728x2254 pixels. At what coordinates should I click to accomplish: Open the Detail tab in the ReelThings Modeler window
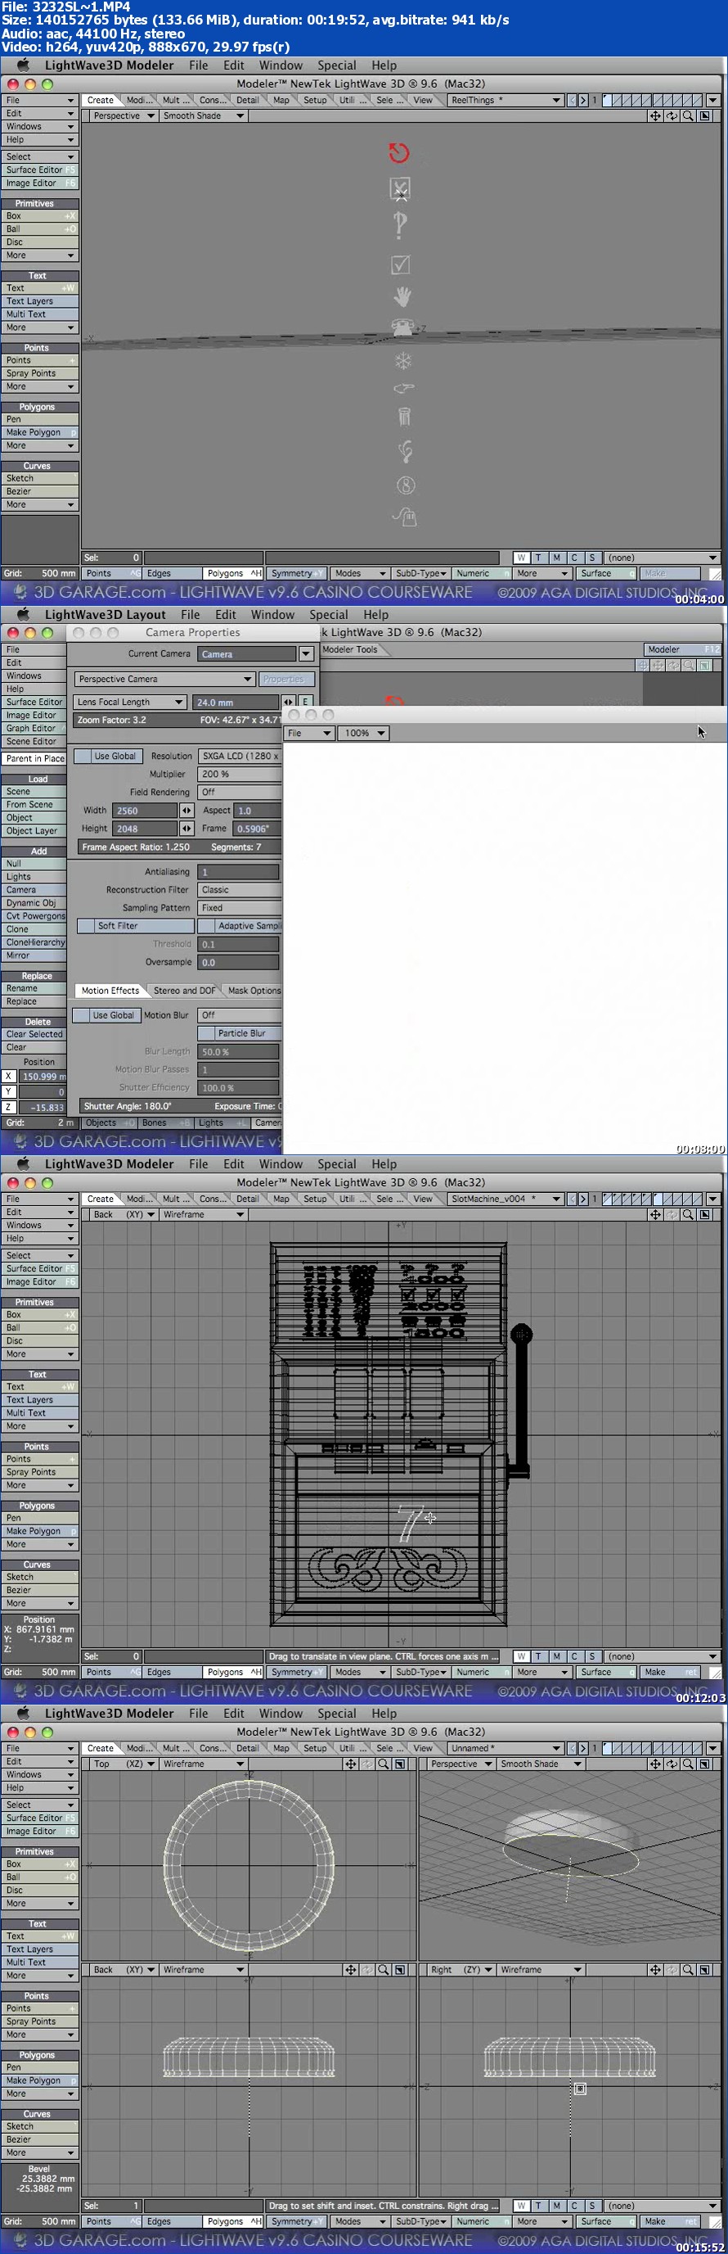coord(247,100)
